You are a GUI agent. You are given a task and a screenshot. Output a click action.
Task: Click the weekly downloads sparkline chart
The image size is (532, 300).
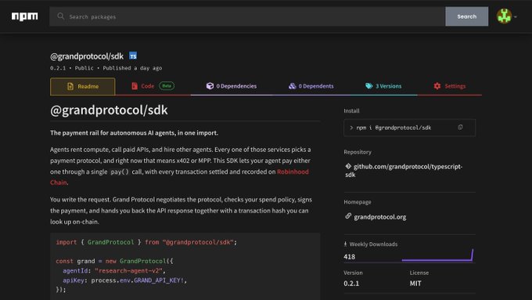(x=437, y=255)
